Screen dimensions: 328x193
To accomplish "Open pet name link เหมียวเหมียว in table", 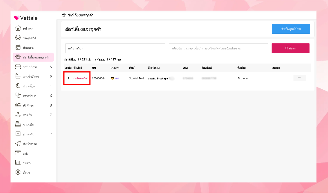I will click(81, 78).
